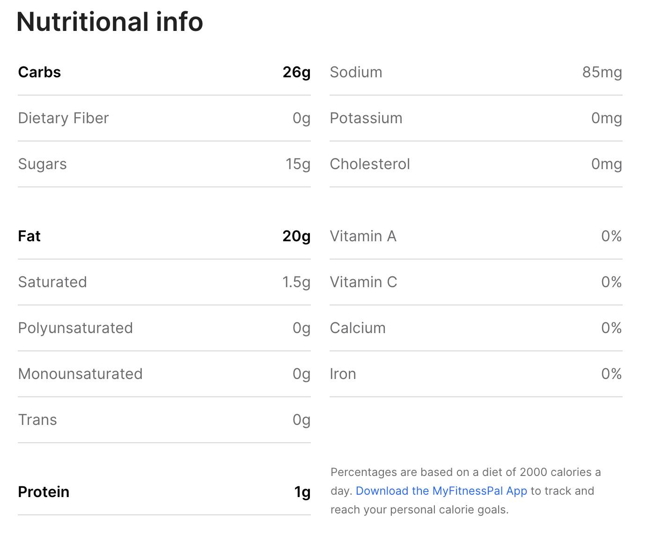This screenshot has height=535, width=647.
Task: Click the Vitamin C label
Action: [363, 282]
